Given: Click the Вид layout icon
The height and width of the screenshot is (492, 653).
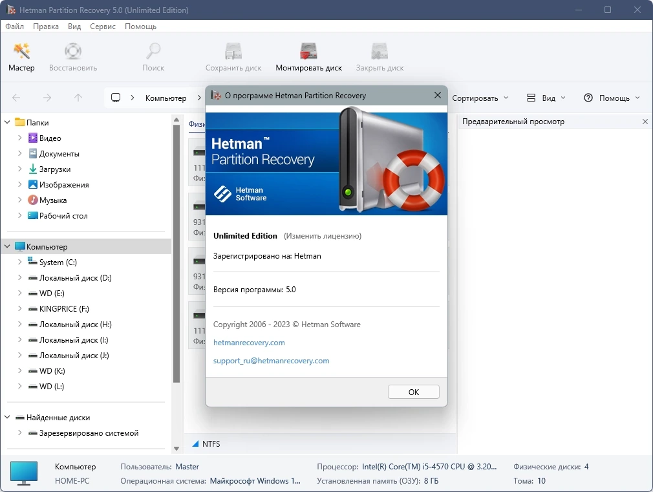Looking at the screenshot, I should tap(531, 98).
